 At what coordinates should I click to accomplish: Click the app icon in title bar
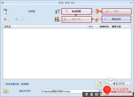coord(2,3)
